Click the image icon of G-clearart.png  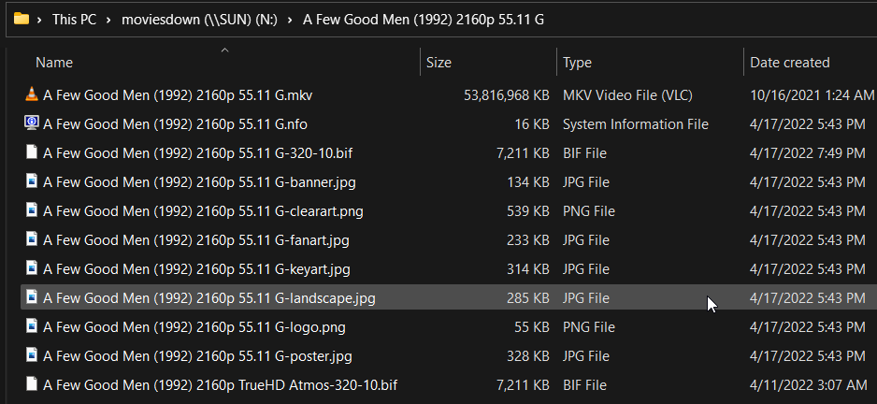point(32,210)
